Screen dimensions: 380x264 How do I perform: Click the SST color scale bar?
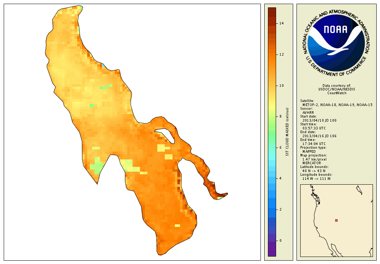272,132
